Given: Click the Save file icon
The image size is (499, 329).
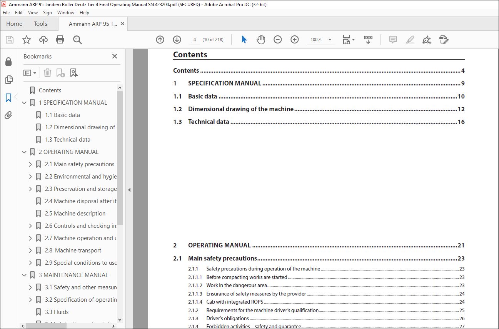Looking at the screenshot, I should pos(10,40).
